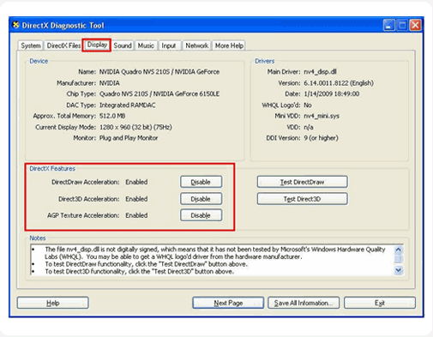This screenshot has width=433, height=337.
Task: Click Save All Information button
Action: click(304, 303)
